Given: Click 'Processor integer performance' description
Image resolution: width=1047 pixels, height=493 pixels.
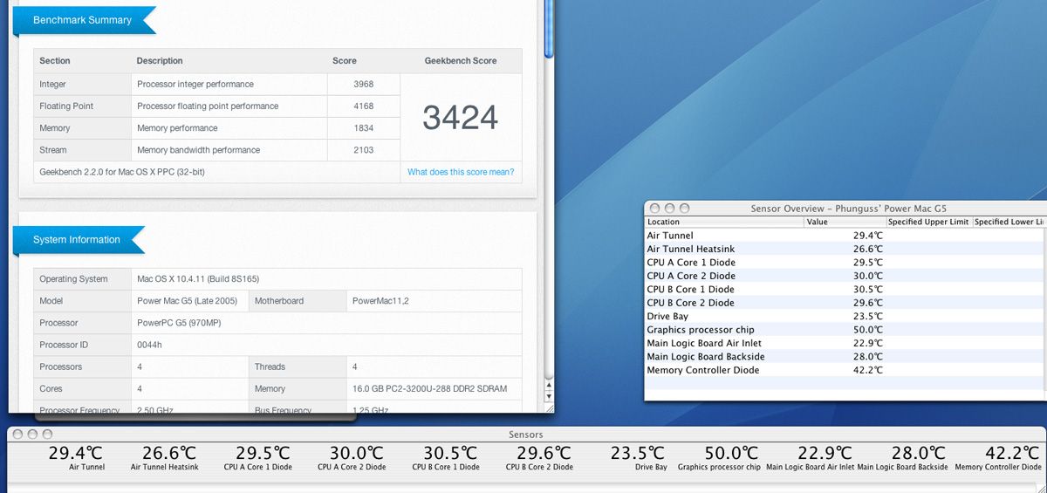Looking at the screenshot, I should point(195,85).
